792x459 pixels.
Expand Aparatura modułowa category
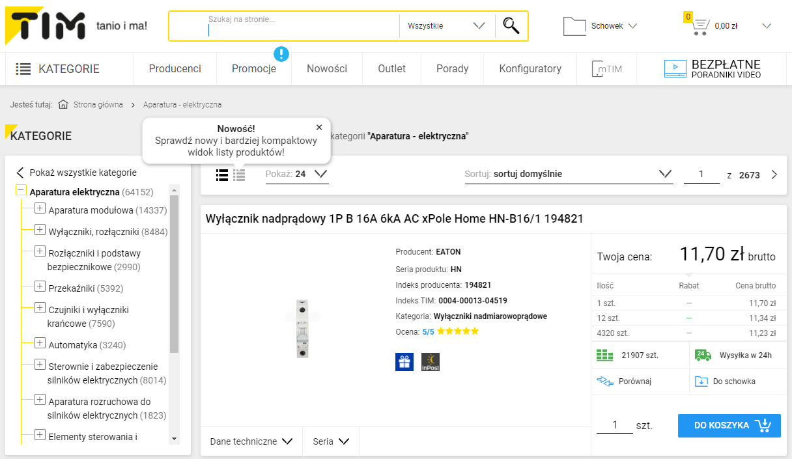[40, 209]
